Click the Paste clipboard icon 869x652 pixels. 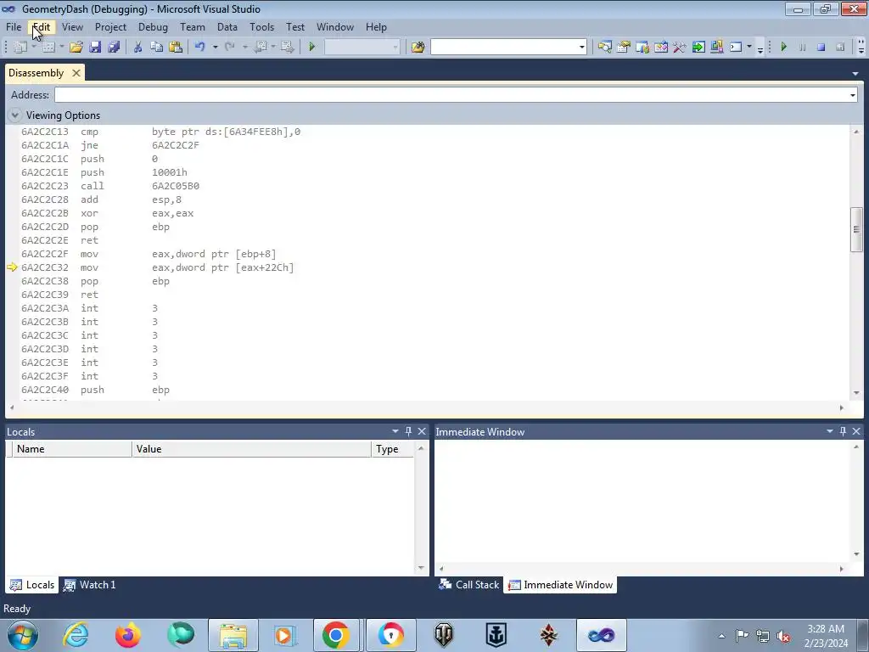coord(176,48)
